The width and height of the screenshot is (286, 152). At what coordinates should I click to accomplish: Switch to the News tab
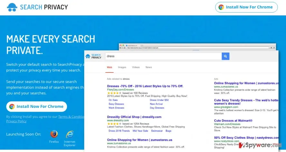coord(149,67)
